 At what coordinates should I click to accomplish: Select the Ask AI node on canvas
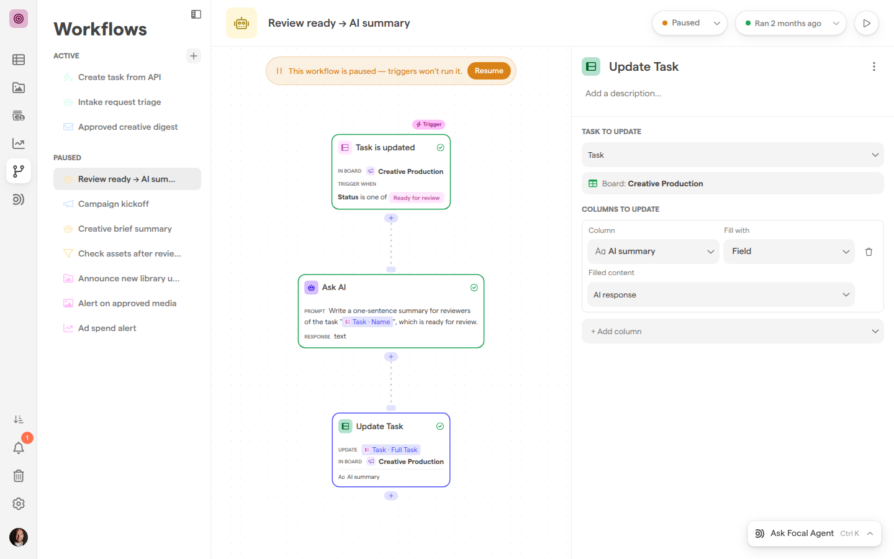coord(391,311)
